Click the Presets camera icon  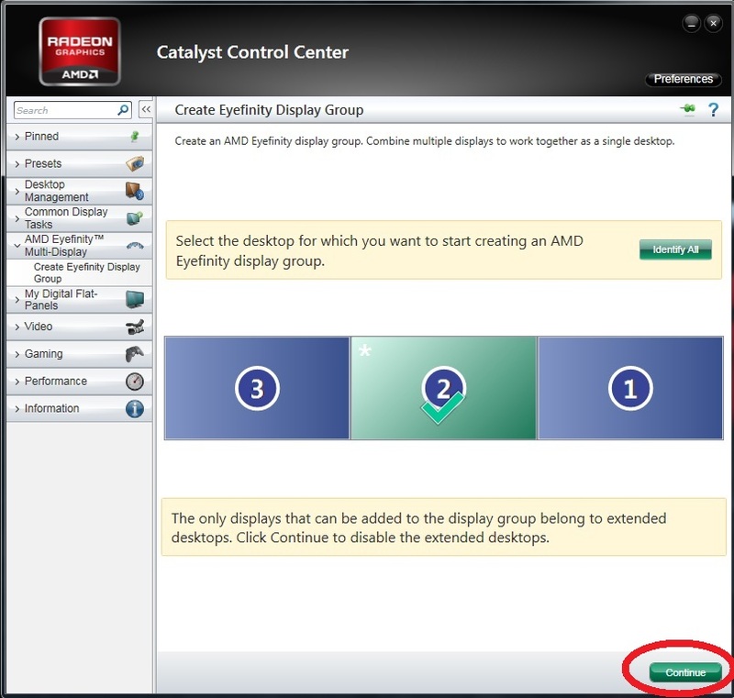tap(135, 164)
